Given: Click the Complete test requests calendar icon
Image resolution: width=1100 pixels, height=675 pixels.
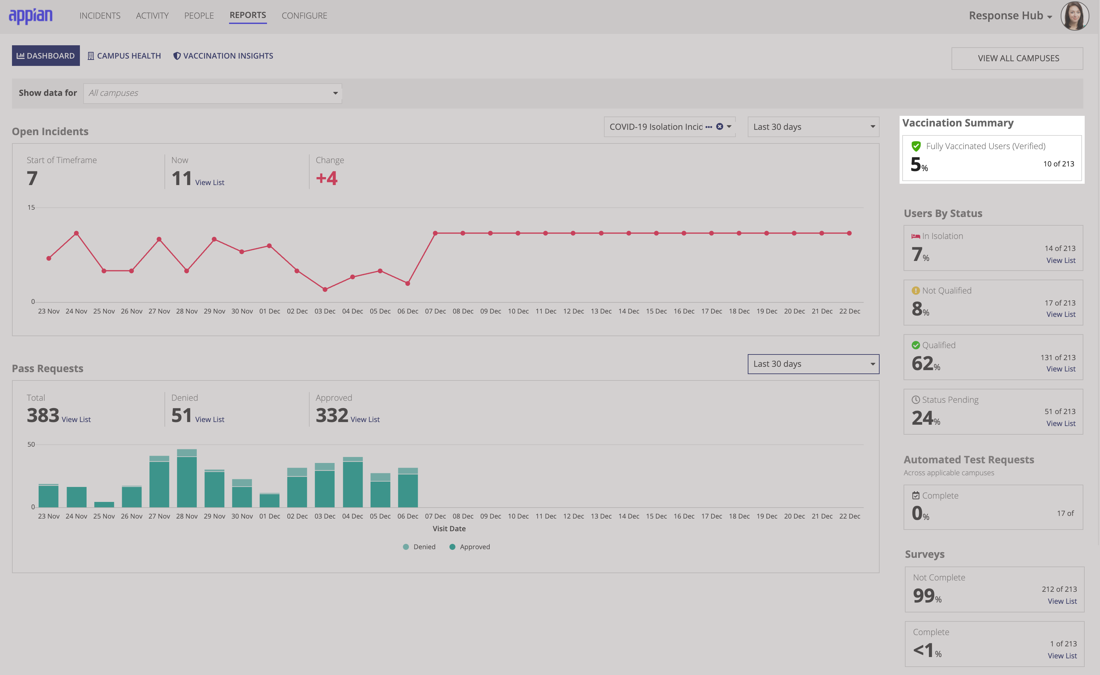Looking at the screenshot, I should 916,496.
